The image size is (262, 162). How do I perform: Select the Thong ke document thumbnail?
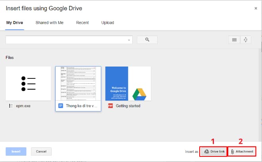pos(78,83)
